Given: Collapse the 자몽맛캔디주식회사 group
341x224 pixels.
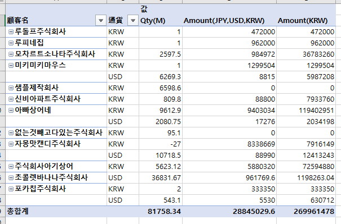Looking at the screenshot, I should tap(11, 144).
